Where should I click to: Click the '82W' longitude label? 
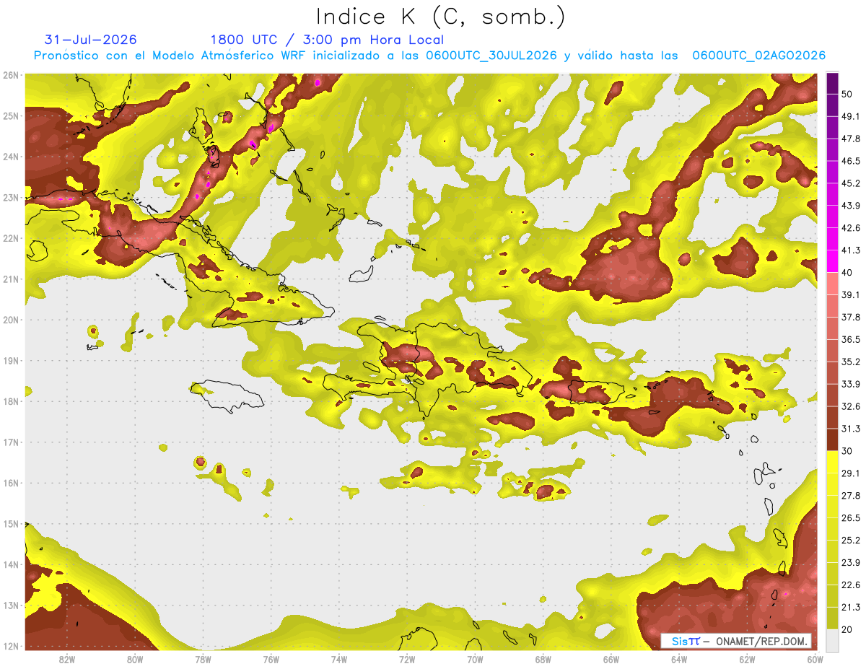tap(67, 660)
